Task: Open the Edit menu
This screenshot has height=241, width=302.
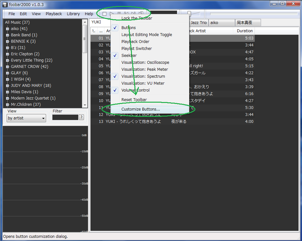Action: click(23, 14)
